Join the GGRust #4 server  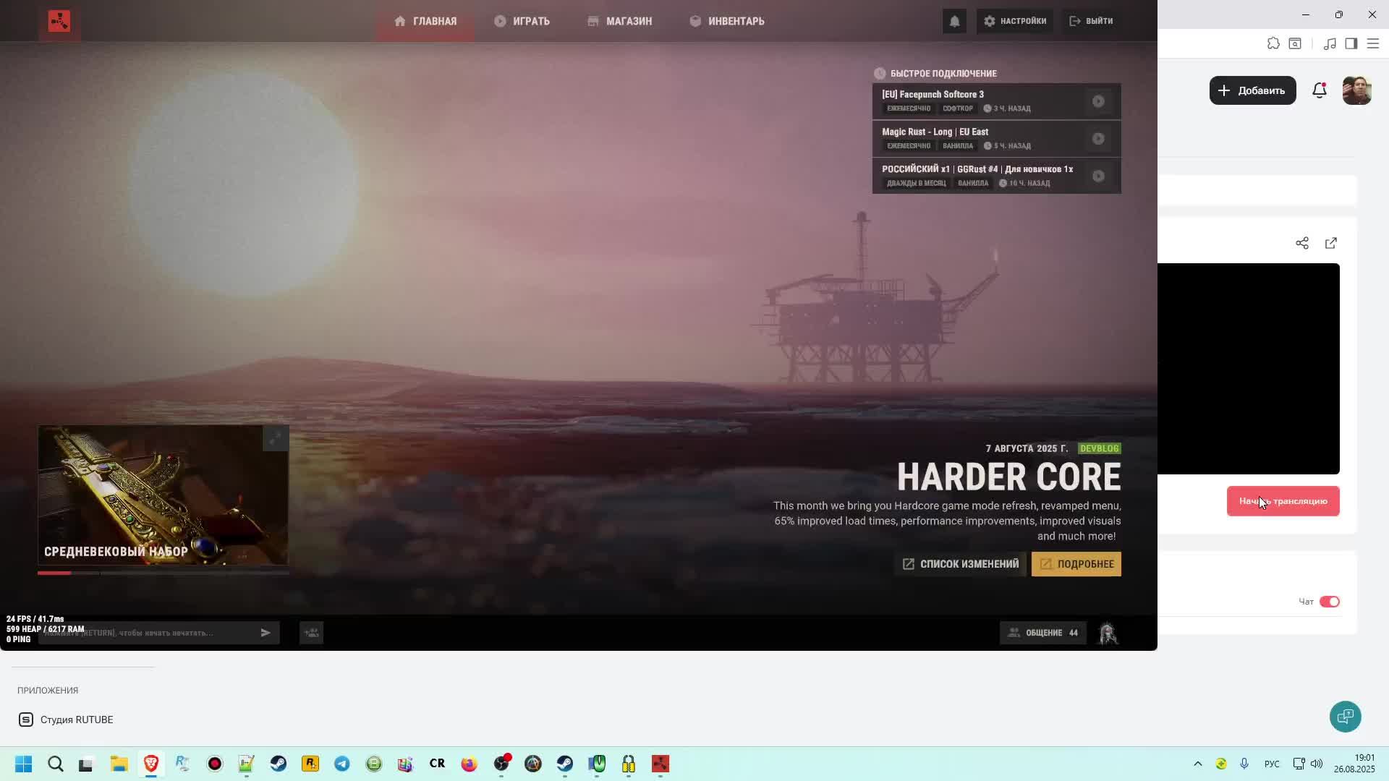tap(1098, 176)
